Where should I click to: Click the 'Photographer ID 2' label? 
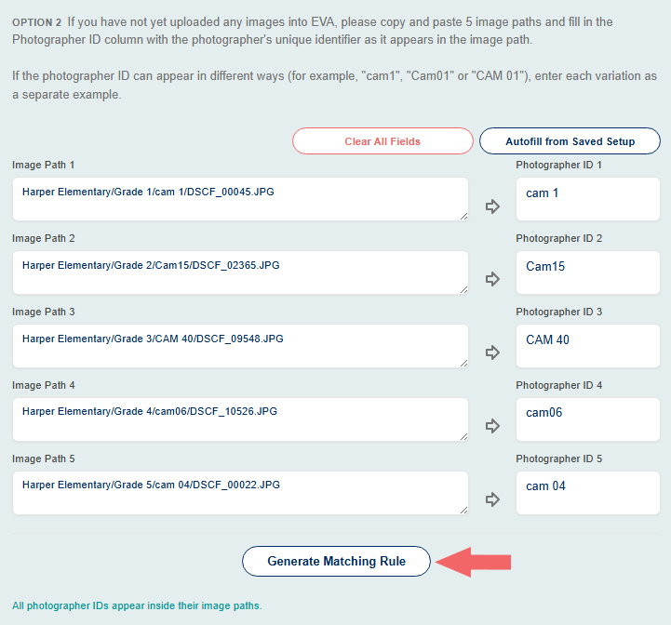pyautogui.click(x=558, y=238)
